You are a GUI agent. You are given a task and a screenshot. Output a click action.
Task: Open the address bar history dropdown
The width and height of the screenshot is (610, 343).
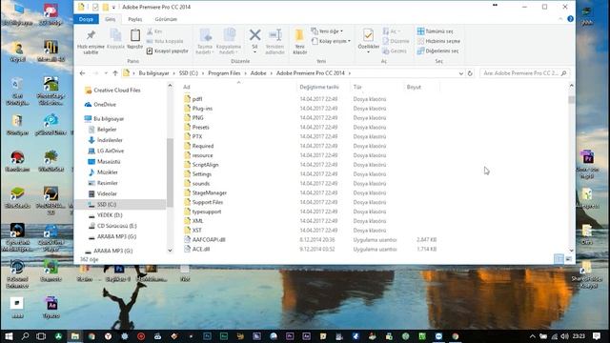click(x=461, y=73)
